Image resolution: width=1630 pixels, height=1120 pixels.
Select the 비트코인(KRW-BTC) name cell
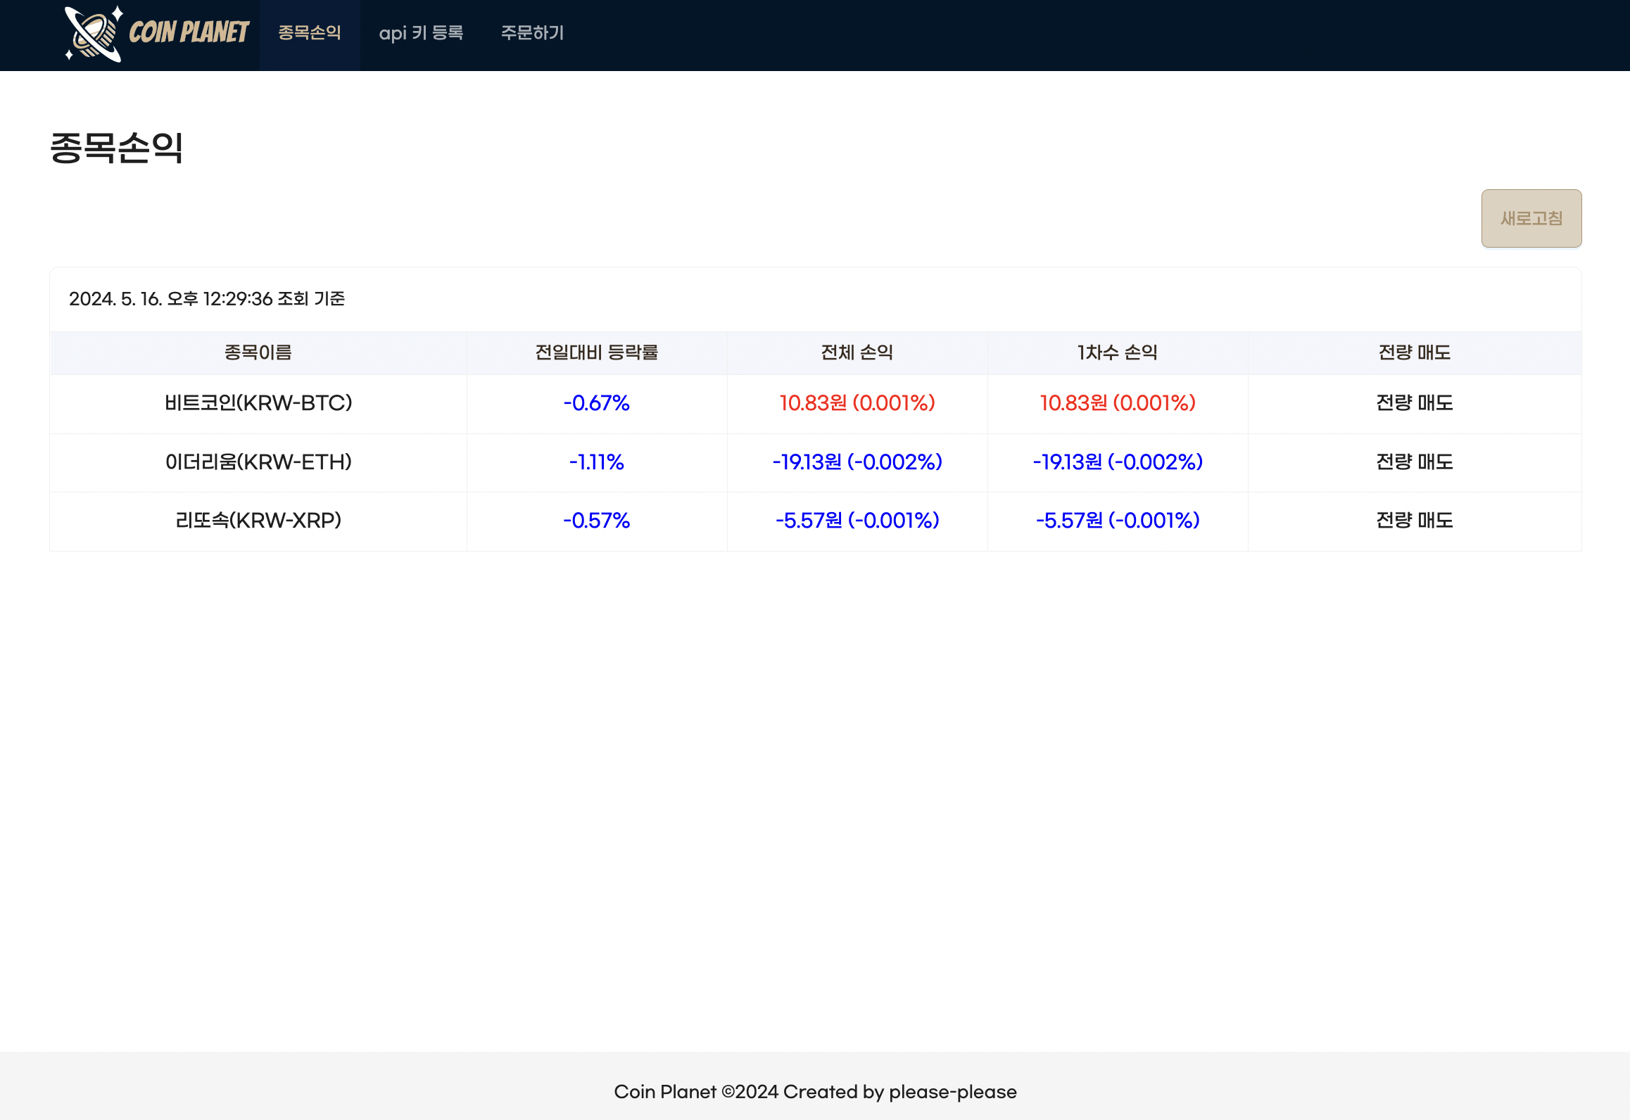point(258,403)
